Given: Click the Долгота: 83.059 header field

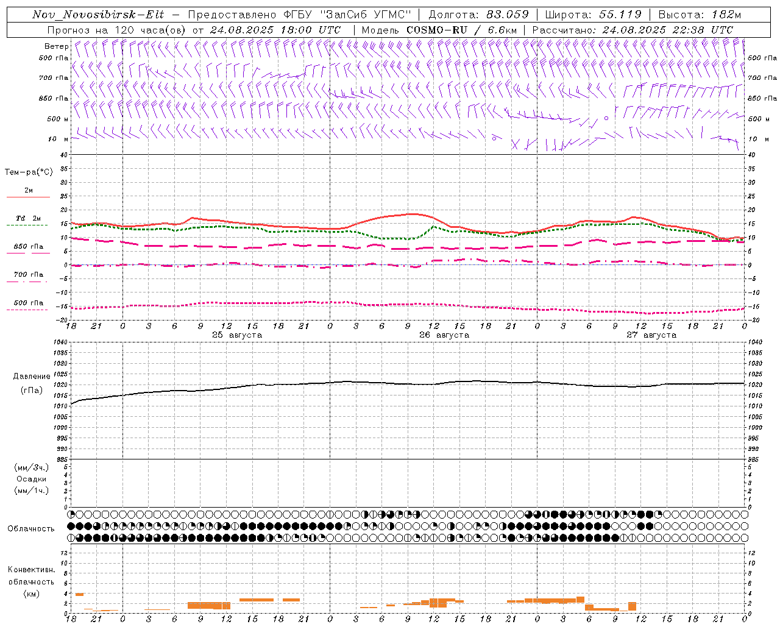Looking at the screenshot, I should pyautogui.click(x=479, y=15).
